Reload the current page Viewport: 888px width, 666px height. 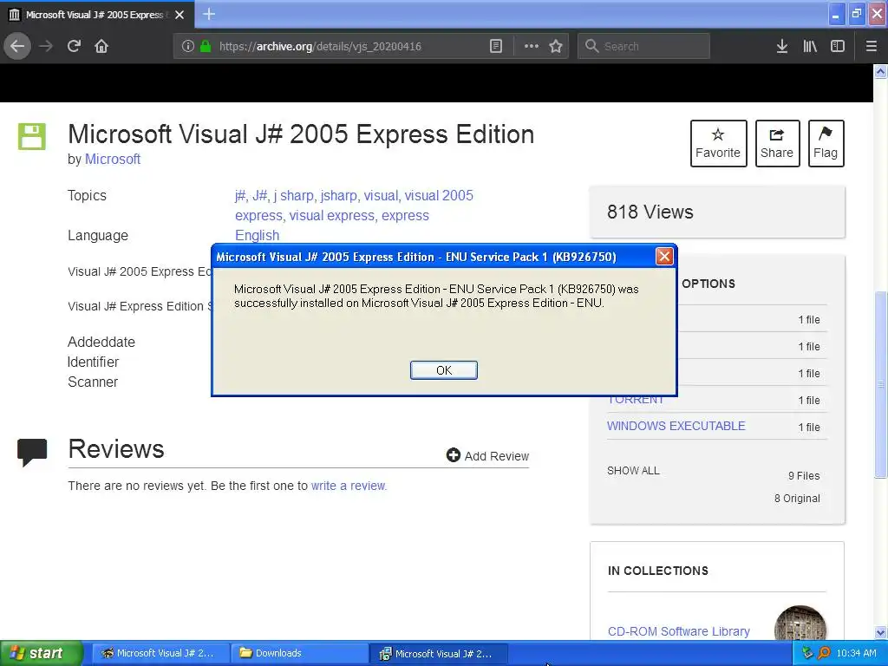click(74, 46)
